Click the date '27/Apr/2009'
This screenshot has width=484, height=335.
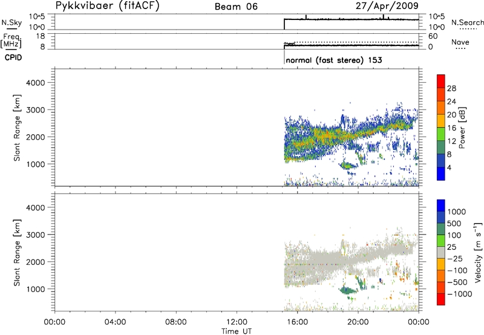387,6
